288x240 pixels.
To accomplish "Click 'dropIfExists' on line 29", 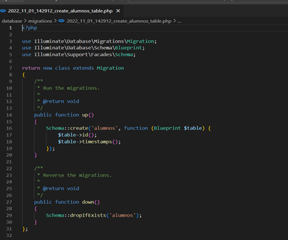I will (88, 215).
